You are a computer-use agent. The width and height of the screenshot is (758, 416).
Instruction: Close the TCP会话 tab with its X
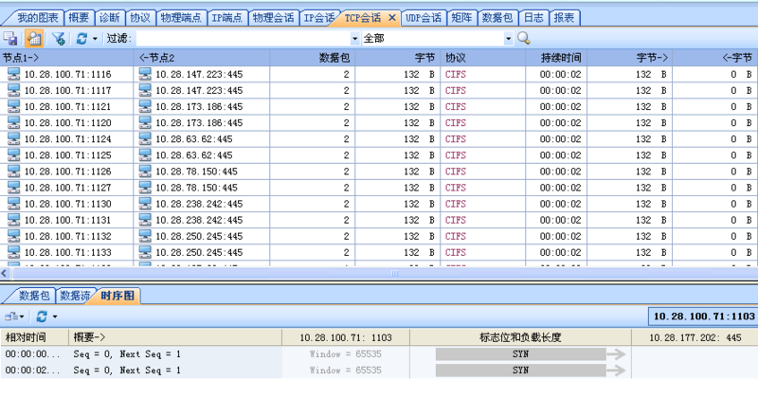pos(391,17)
